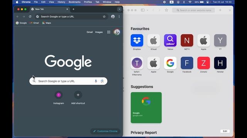Image resolution: width=247 pixels, height=138 pixels.
Task: Click Images link on Google new tab page
Action: click(x=99, y=32)
